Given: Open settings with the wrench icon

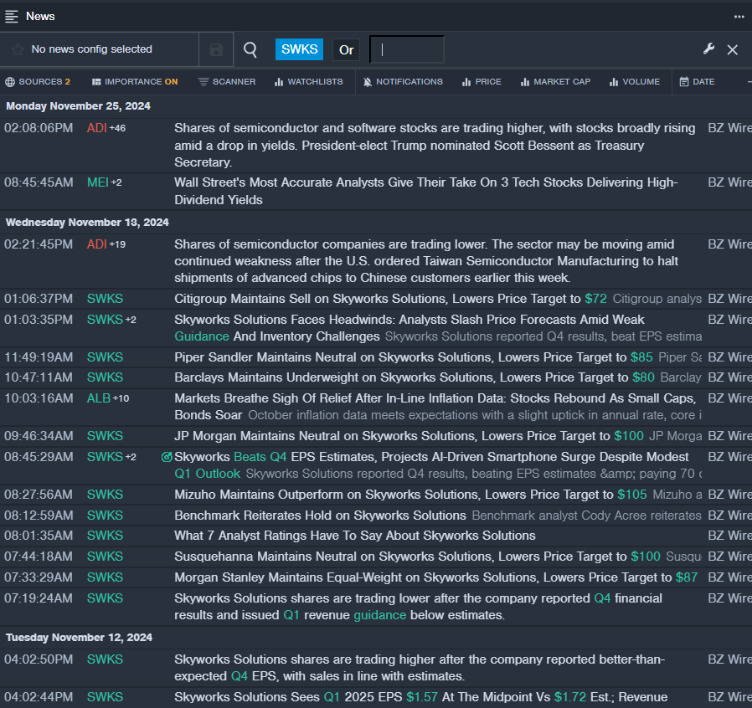Looking at the screenshot, I should [x=708, y=49].
